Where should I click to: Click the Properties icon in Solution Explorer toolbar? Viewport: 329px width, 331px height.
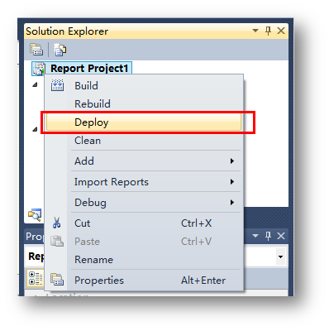point(36,50)
